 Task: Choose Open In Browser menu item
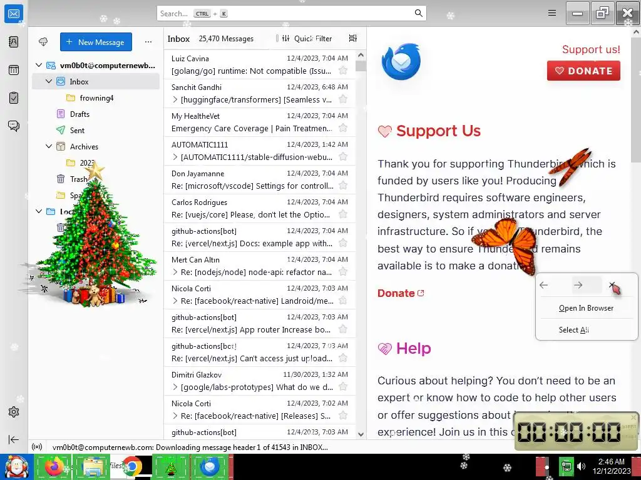coord(586,308)
